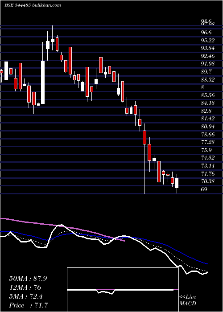Select the 71.76 price axis label

(208, 174)
